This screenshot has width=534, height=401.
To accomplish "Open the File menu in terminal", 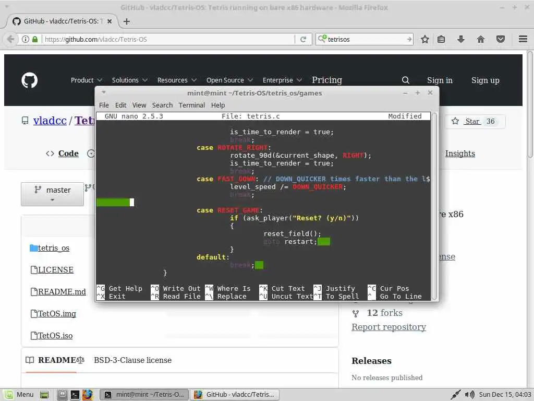I will click(x=104, y=105).
